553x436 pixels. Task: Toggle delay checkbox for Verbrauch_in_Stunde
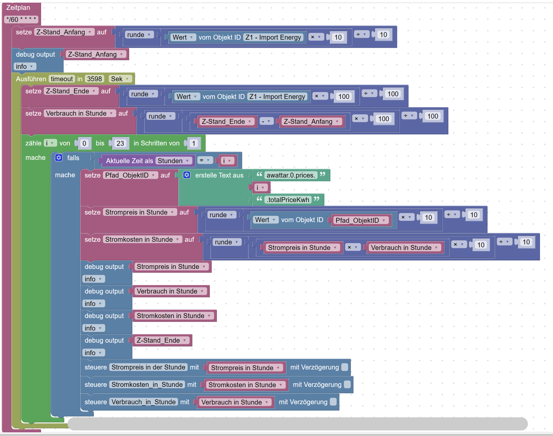[x=333, y=402]
